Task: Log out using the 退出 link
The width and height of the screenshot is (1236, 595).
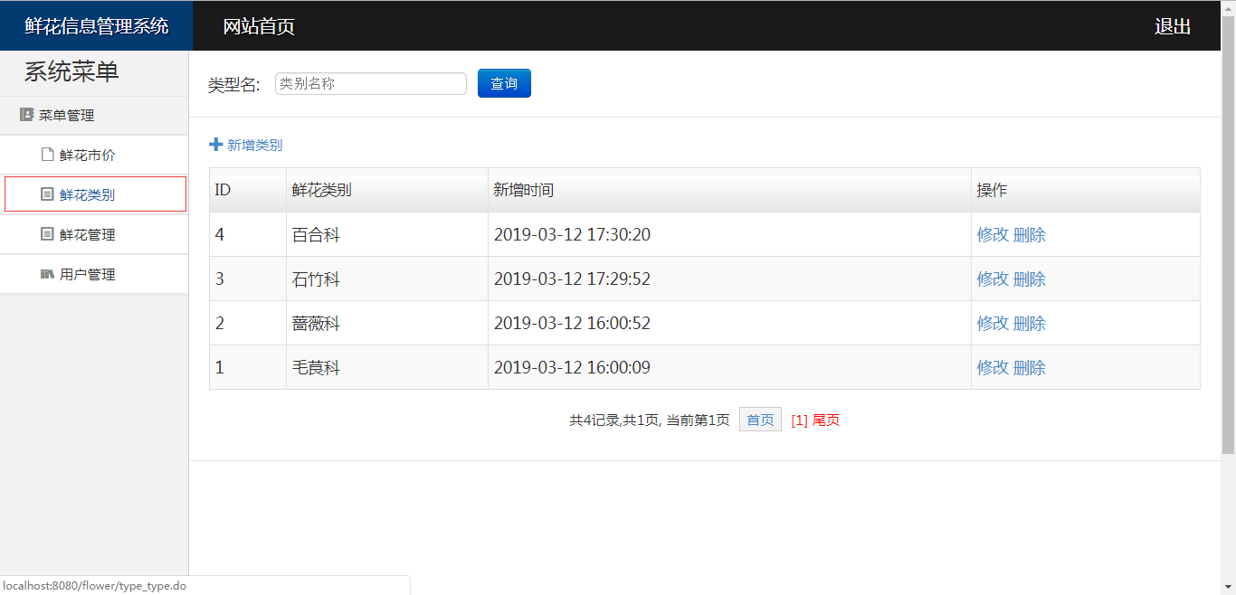Action: [1173, 26]
